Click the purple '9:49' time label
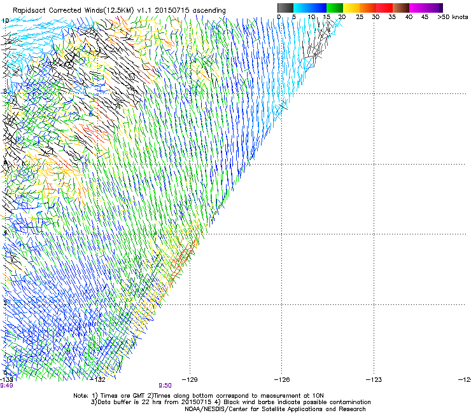The height and width of the screenshot is (413, 471). [x=6, y=386]
